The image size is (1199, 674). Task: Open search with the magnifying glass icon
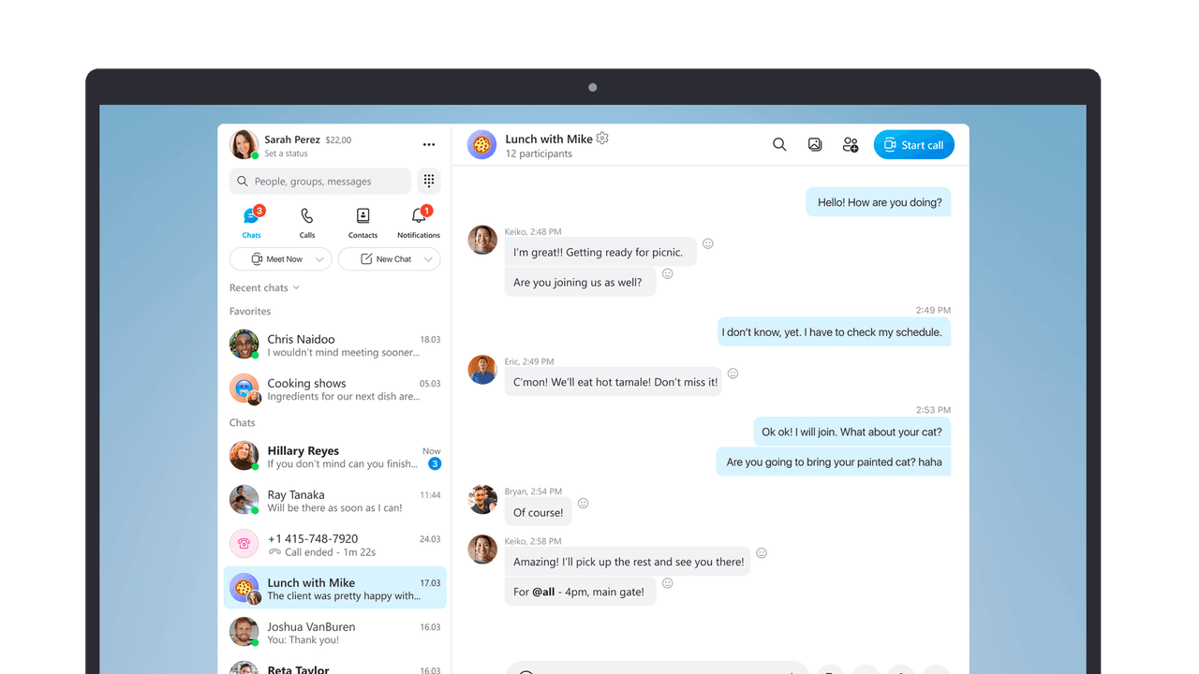(x=778, y=144)
